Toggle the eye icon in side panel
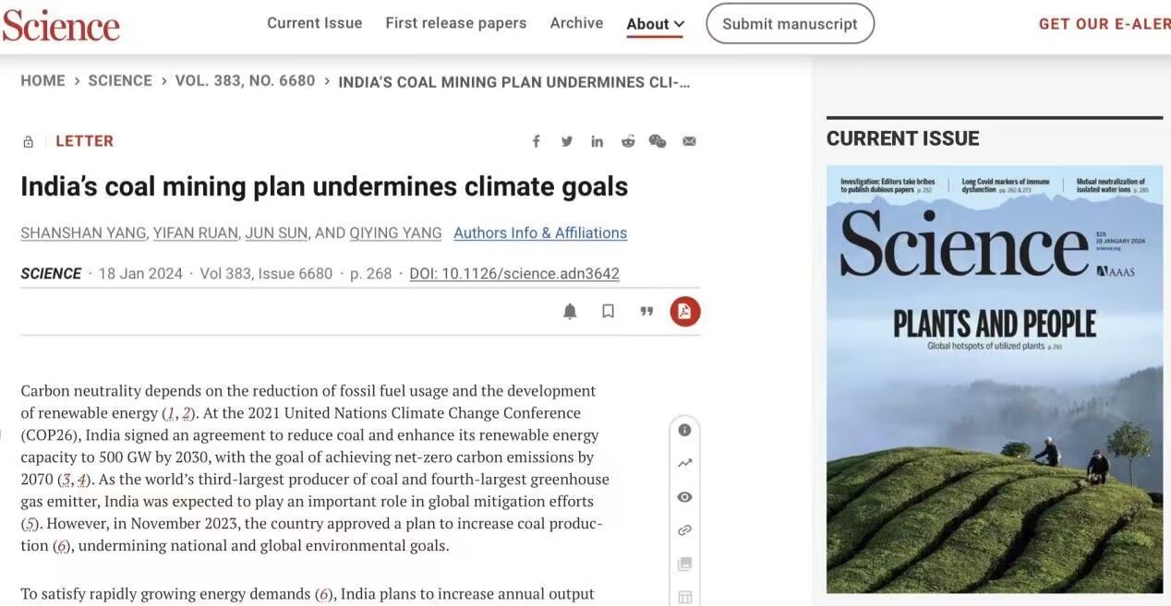This screenshot has height=606, width=1171. pos(684,497)
